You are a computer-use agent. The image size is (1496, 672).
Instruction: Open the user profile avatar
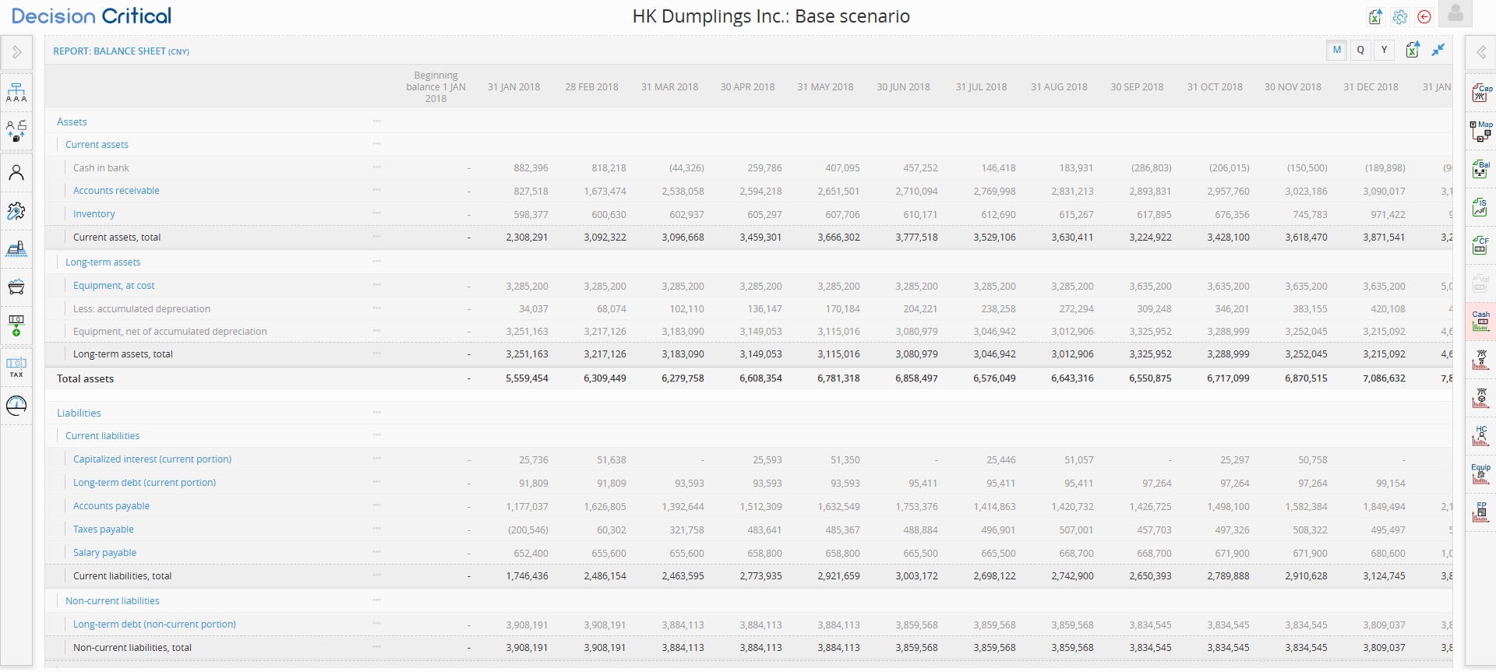[x=1455, y=13]
